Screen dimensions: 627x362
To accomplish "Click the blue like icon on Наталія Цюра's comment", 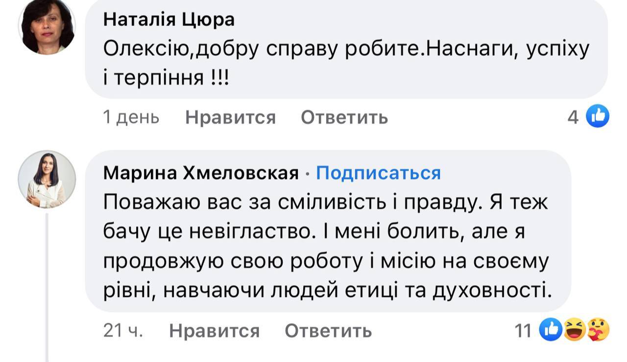I will pos(597,117).
